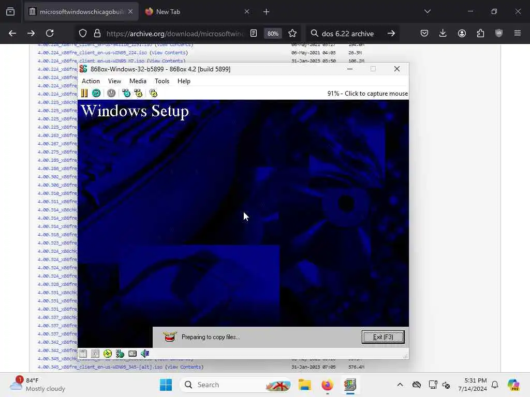Switch to the microsoftwindowschicagobuilds tab

81,12
